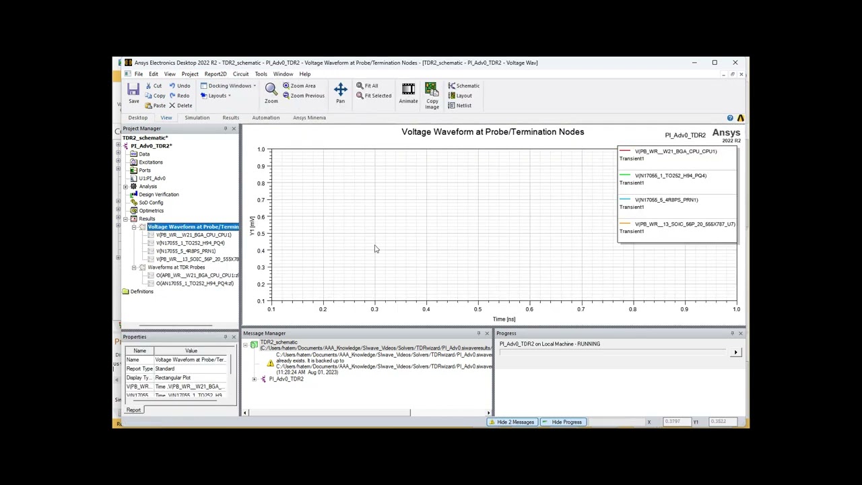Collapse the Results tree node
The image size is (862, 485).
coord(126,219)
